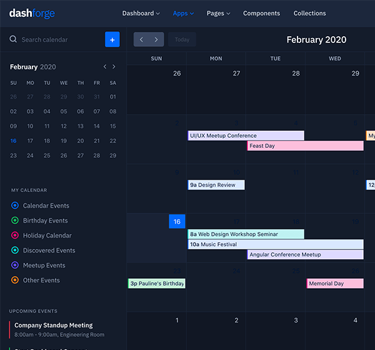
Task: Toggle Birthday Events calendar
Action: [15, 220]
